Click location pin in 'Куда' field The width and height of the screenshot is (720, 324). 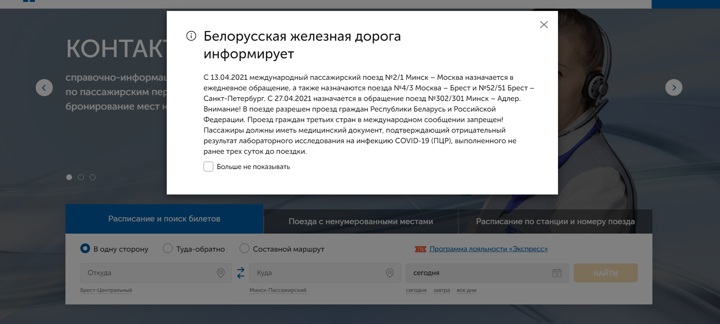click(390, 273)
